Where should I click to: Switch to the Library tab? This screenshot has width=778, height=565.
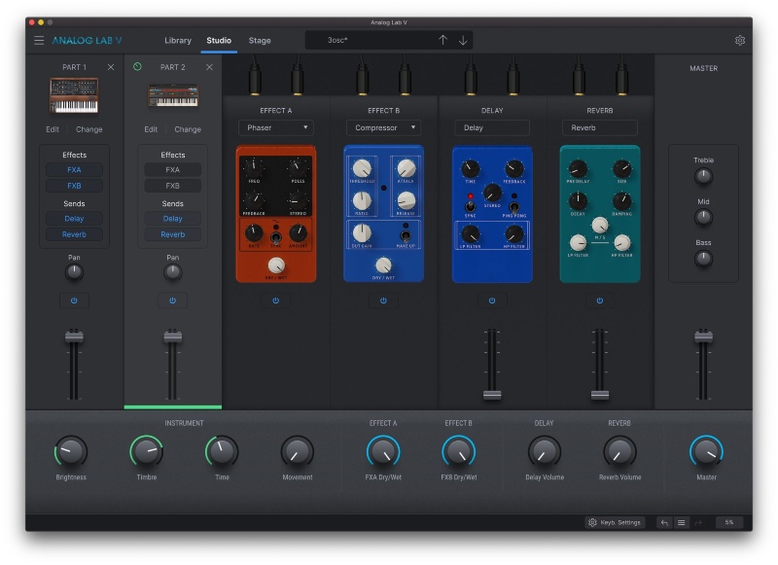179,40
